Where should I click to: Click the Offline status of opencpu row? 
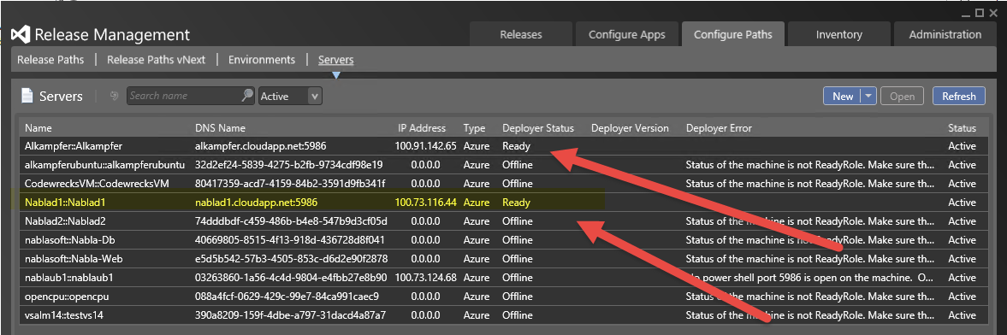click(x=518, y=297)
